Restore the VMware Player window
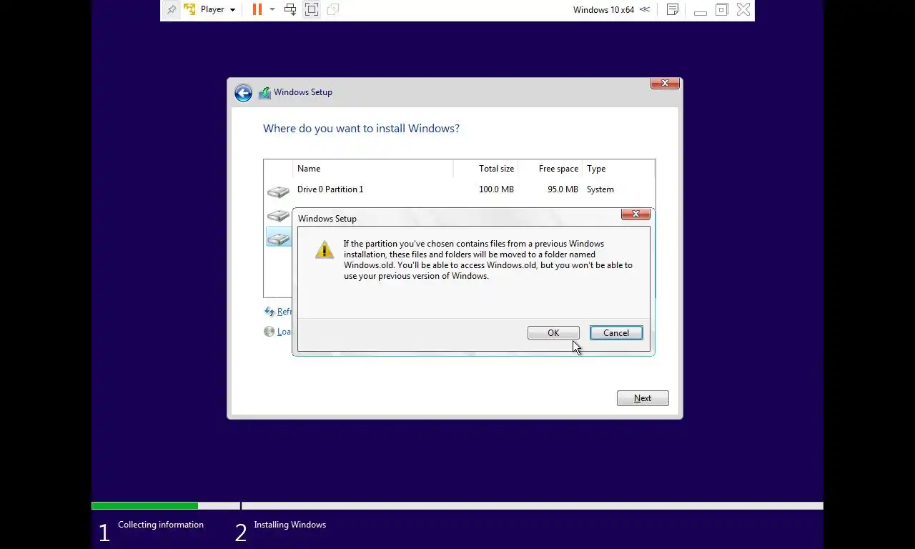 [722, 9]
